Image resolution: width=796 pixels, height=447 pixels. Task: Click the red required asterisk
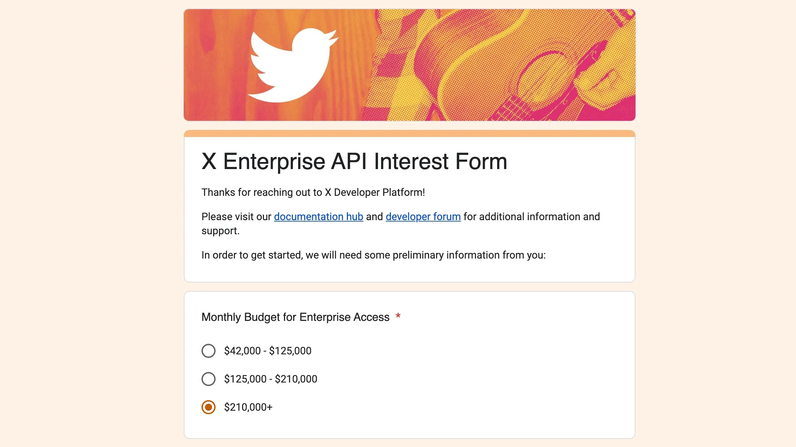(x=398, y=316)
